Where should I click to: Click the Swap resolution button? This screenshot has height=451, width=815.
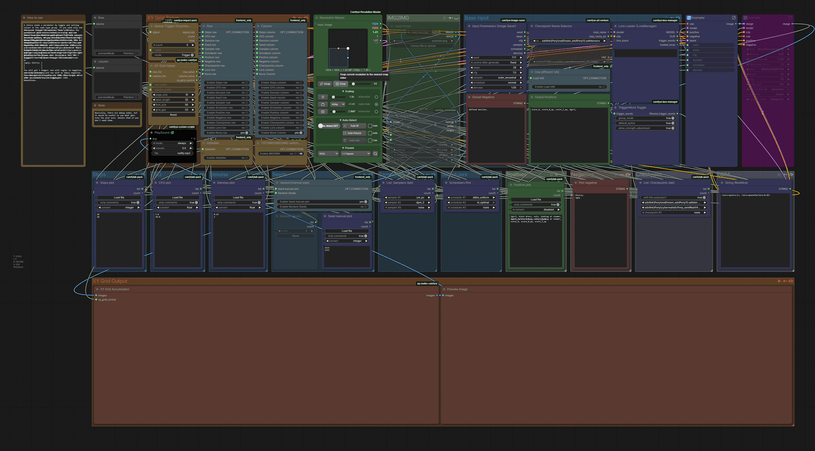coord(325,84)
